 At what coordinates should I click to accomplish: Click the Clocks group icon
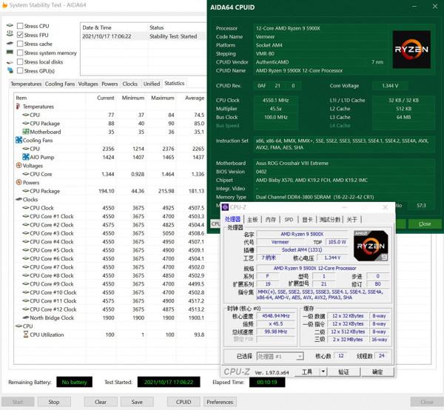pyautogui.click(x=18, y=199)
